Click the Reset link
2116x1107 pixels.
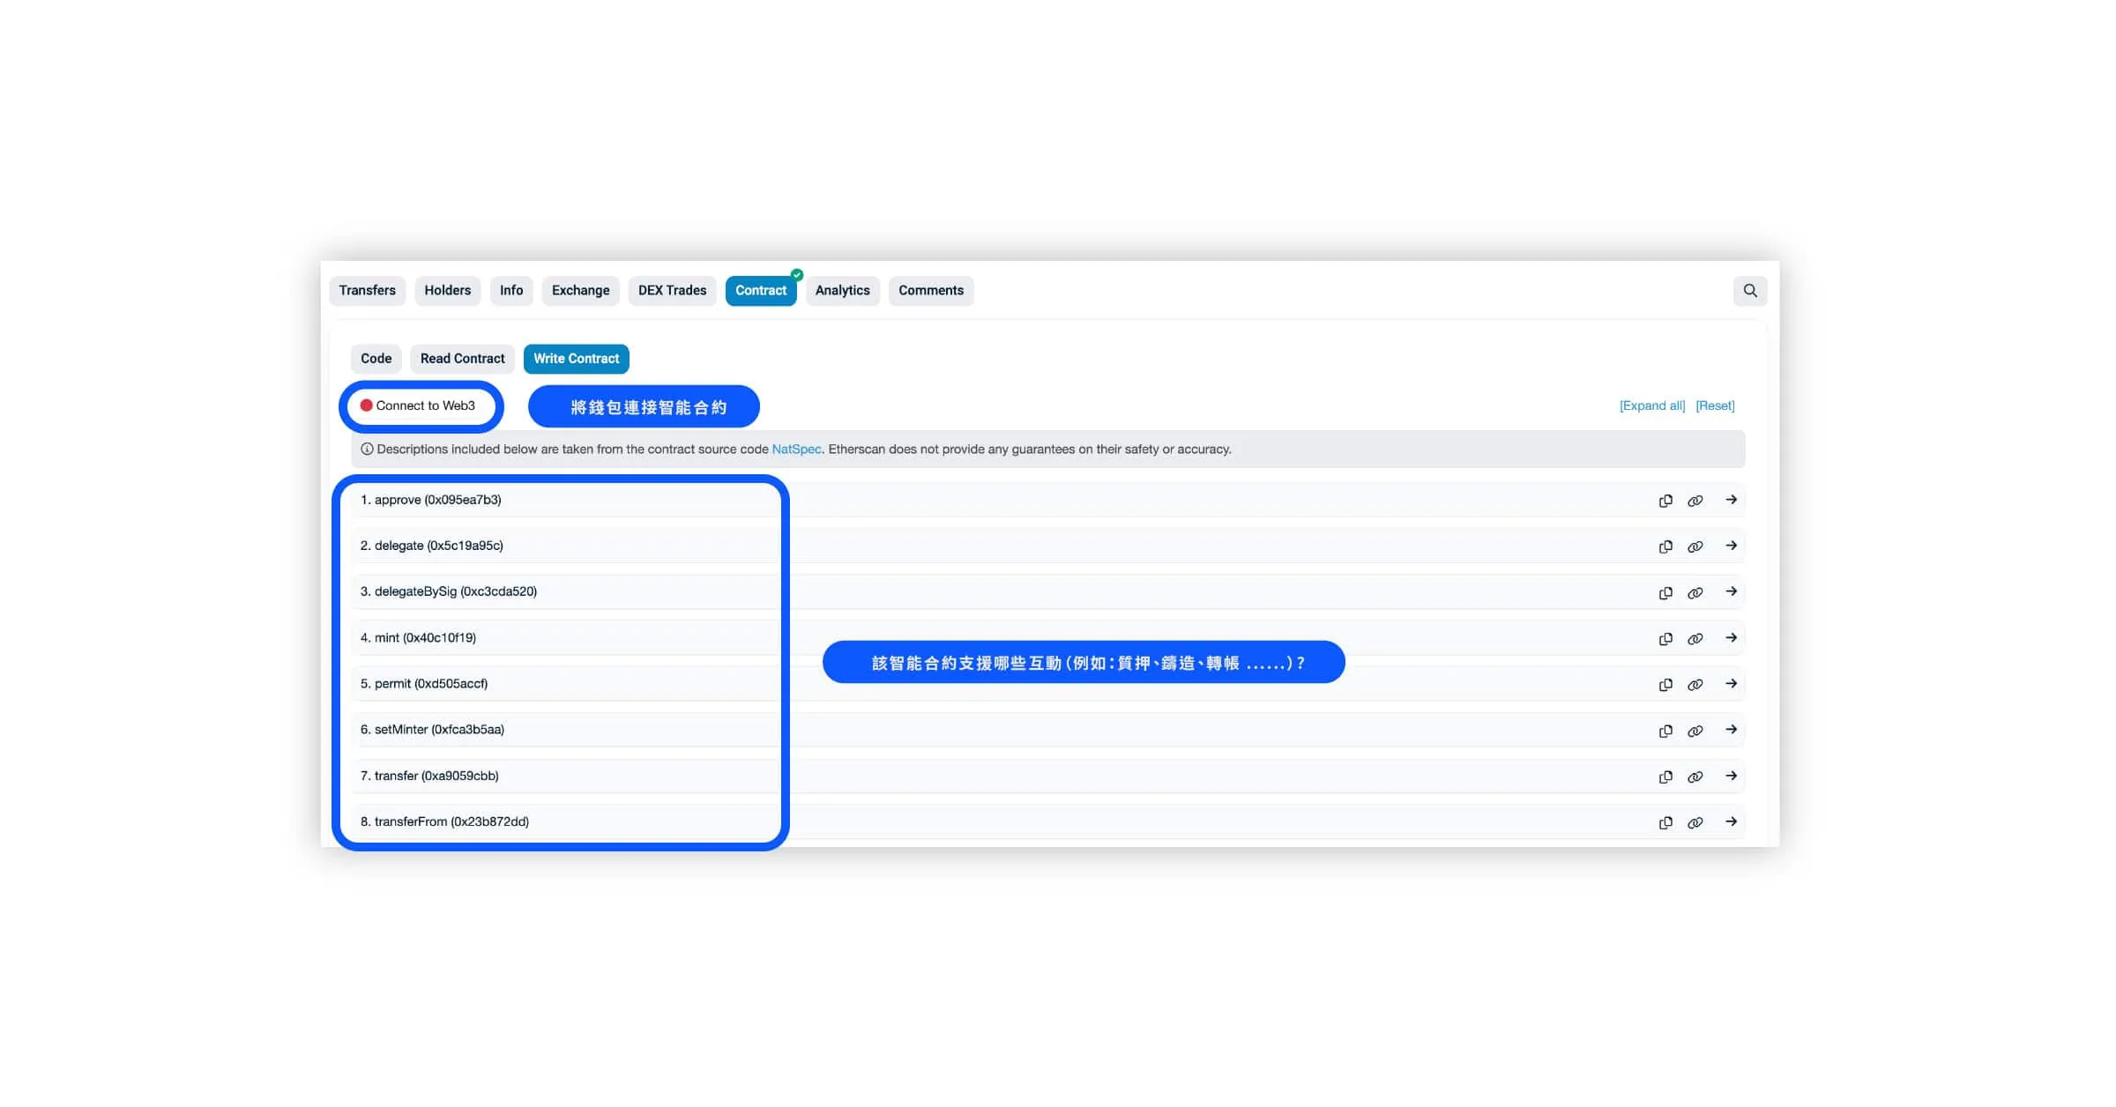1715,405
